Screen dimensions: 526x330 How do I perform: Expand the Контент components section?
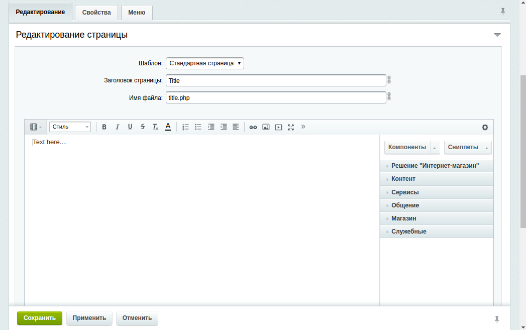point(403,179)
